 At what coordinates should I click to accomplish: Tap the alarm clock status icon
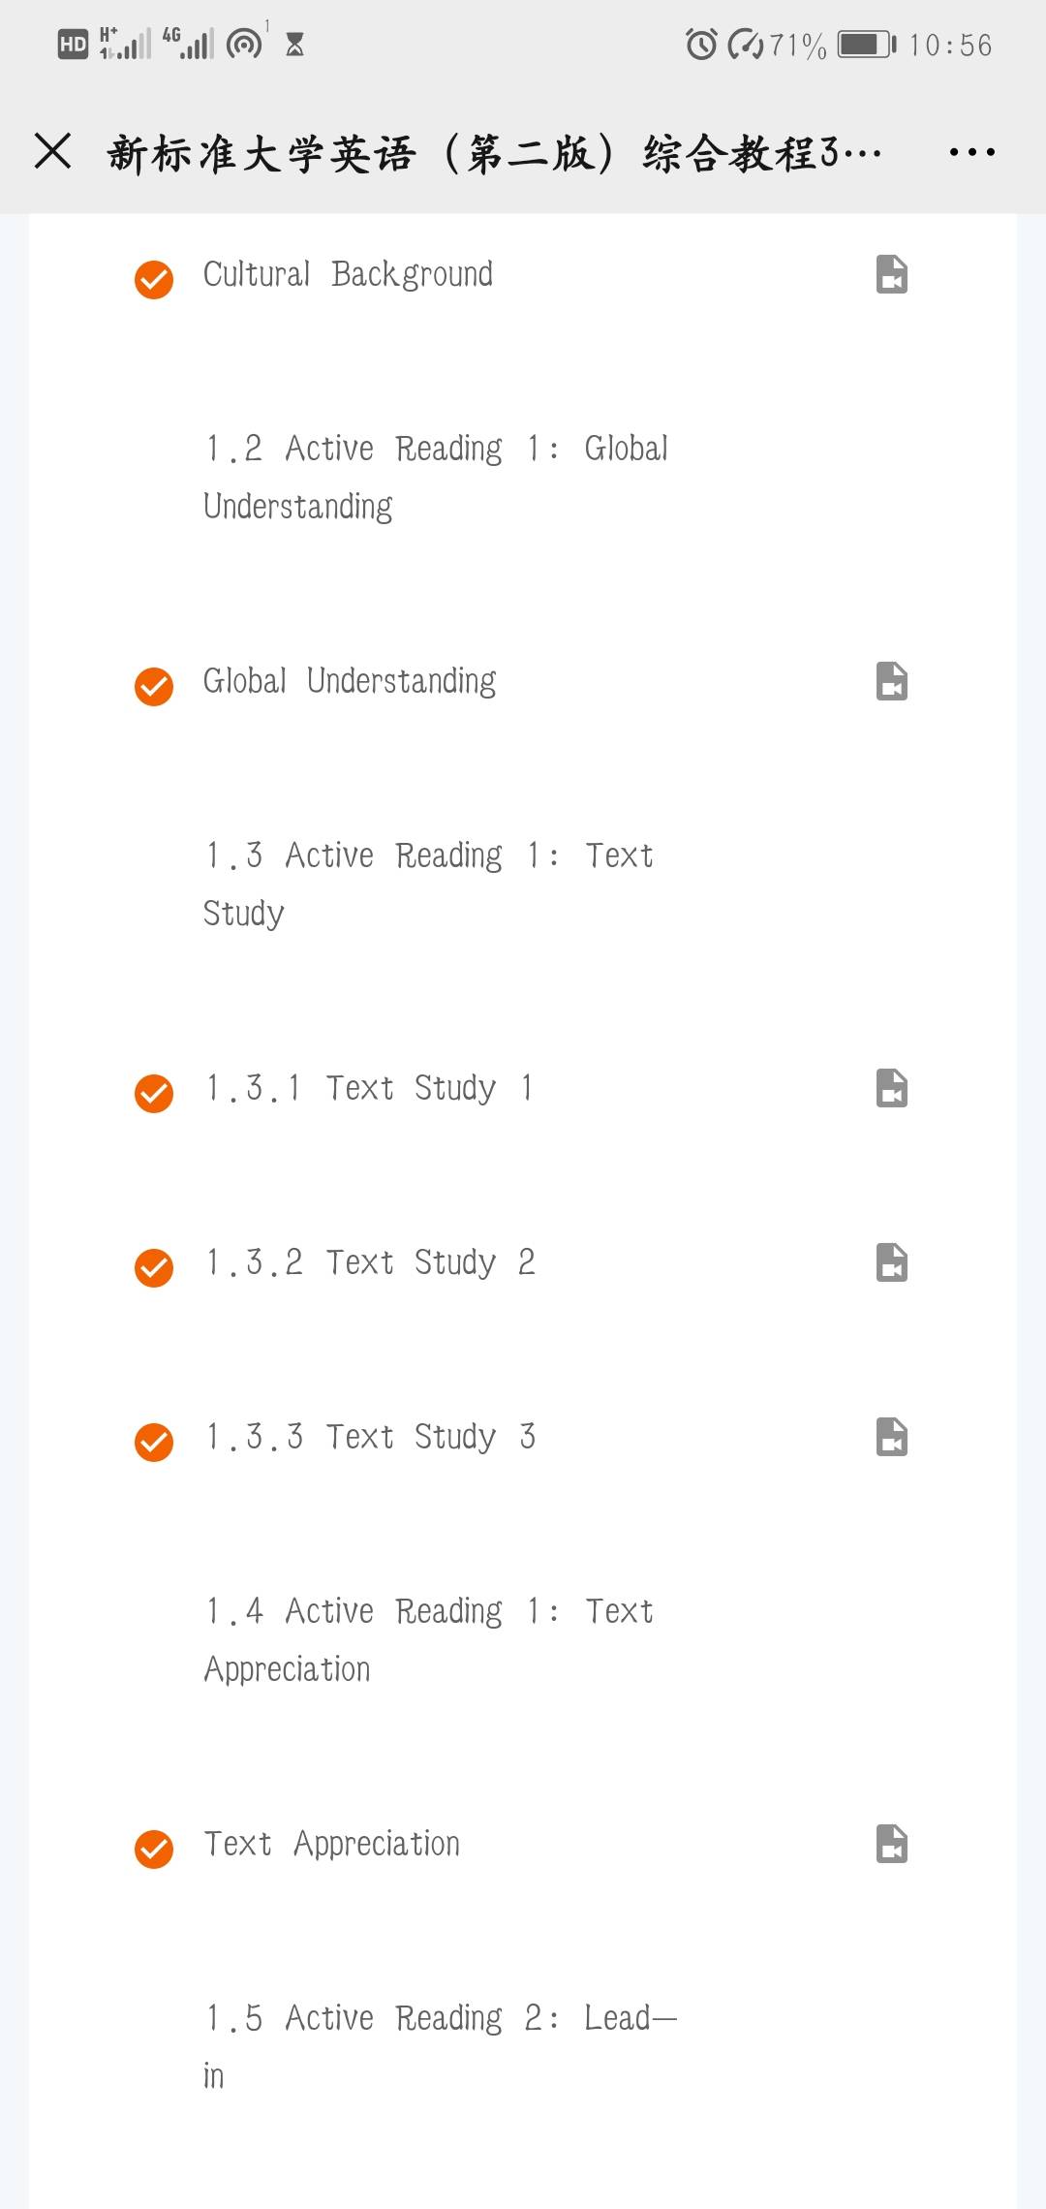[701, 45]
